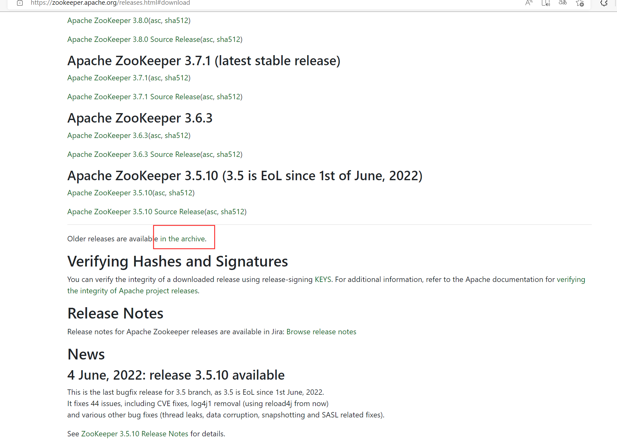Download Apache ZooKeeper 3.7.1 binary link
617x442 pixels.
pos(107,78)
